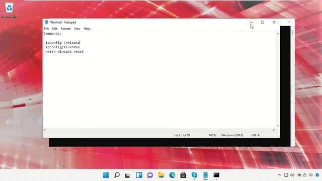This screenshot has width=322, height=181.
Task: Click the "100%" zoom status entry
Action: [212, 135]
